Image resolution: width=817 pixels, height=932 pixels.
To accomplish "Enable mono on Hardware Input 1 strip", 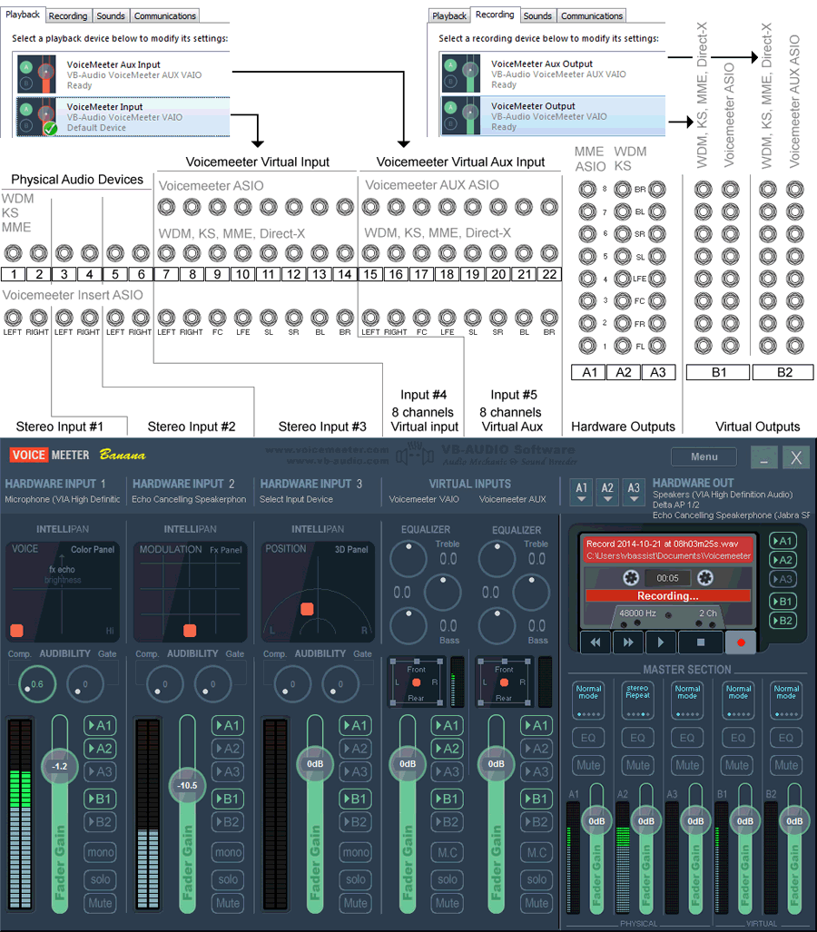I will [x=100, y=852].
